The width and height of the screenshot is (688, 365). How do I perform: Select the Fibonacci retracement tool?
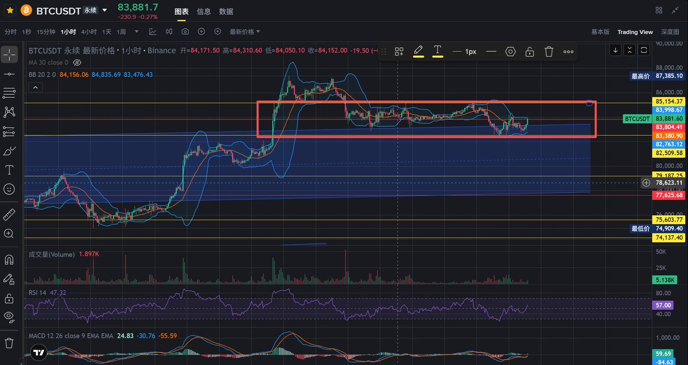[x=9, y=131]
